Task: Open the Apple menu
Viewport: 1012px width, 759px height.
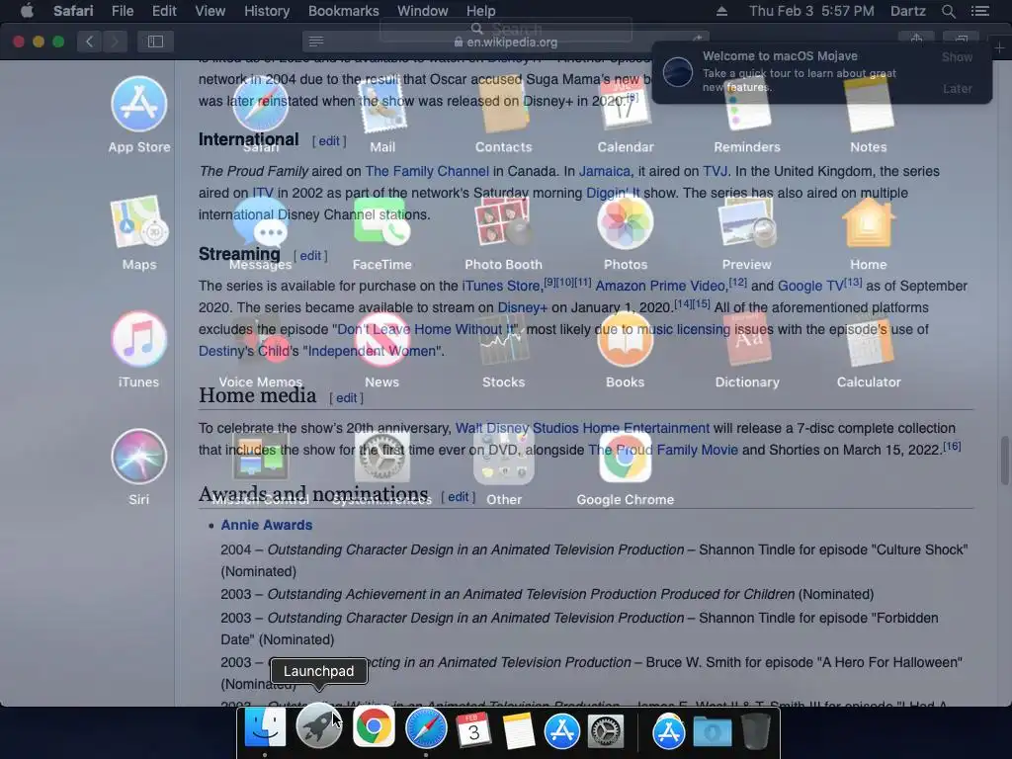Action: tap(27, 11)
